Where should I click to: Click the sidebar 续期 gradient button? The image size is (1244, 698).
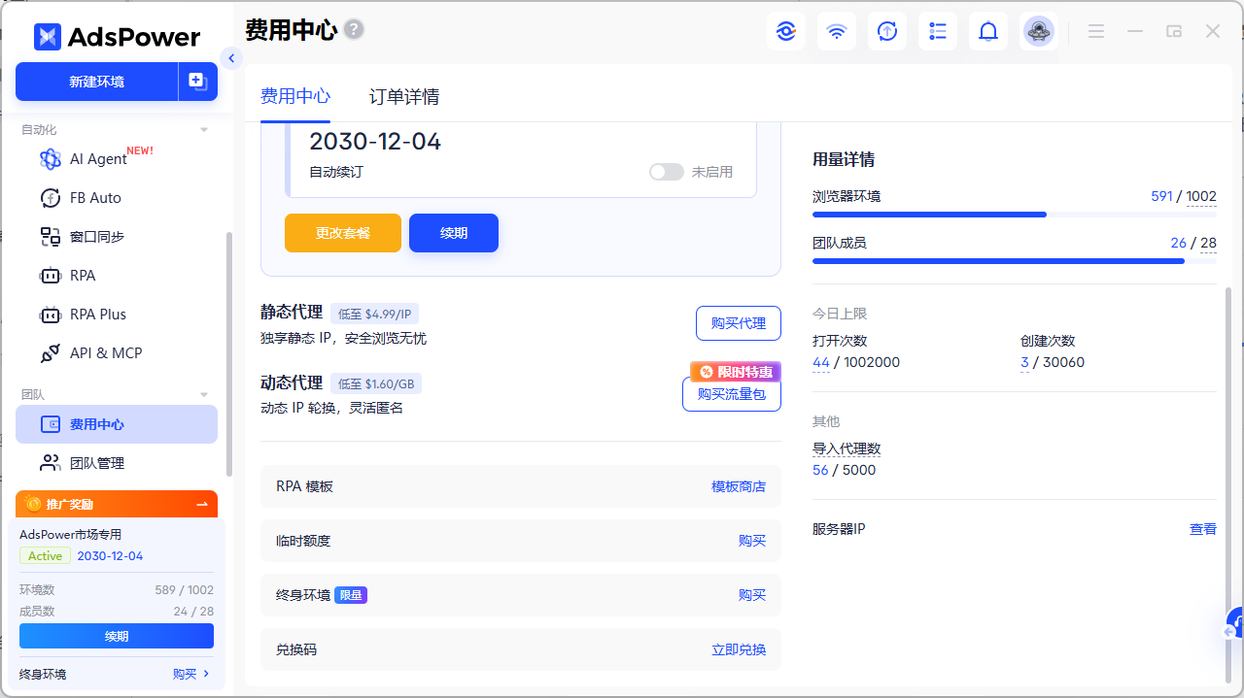click(x=117, y=636)
